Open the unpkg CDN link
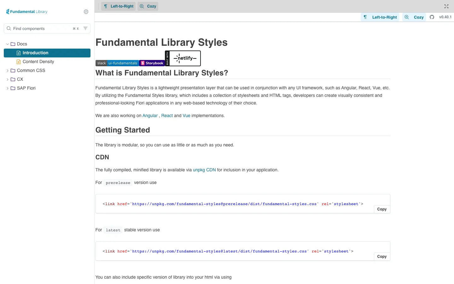 coord(204,170)
